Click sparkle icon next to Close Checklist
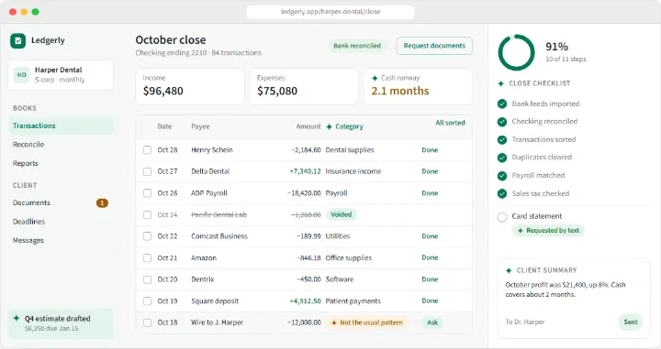This screenshot has height=349, width=661. [x=501, y=83]
